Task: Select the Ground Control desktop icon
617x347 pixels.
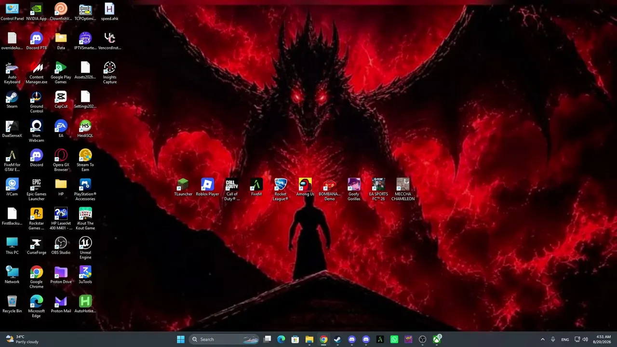Action: (37, 102)
